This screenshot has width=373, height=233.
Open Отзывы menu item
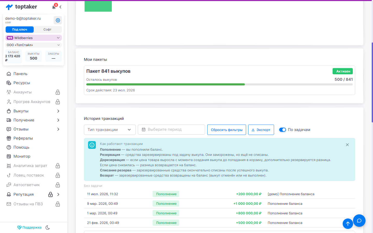point(21,129)
